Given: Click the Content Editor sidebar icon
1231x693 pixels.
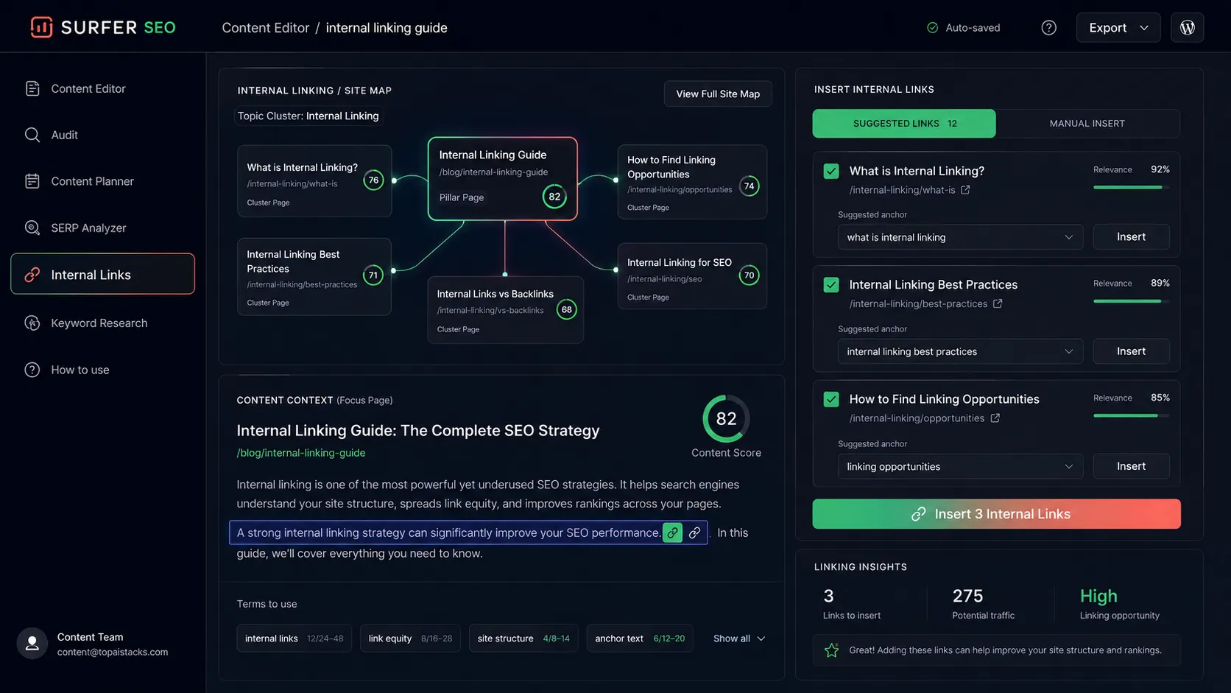Looking at the screenshot, I should [32, 88].
